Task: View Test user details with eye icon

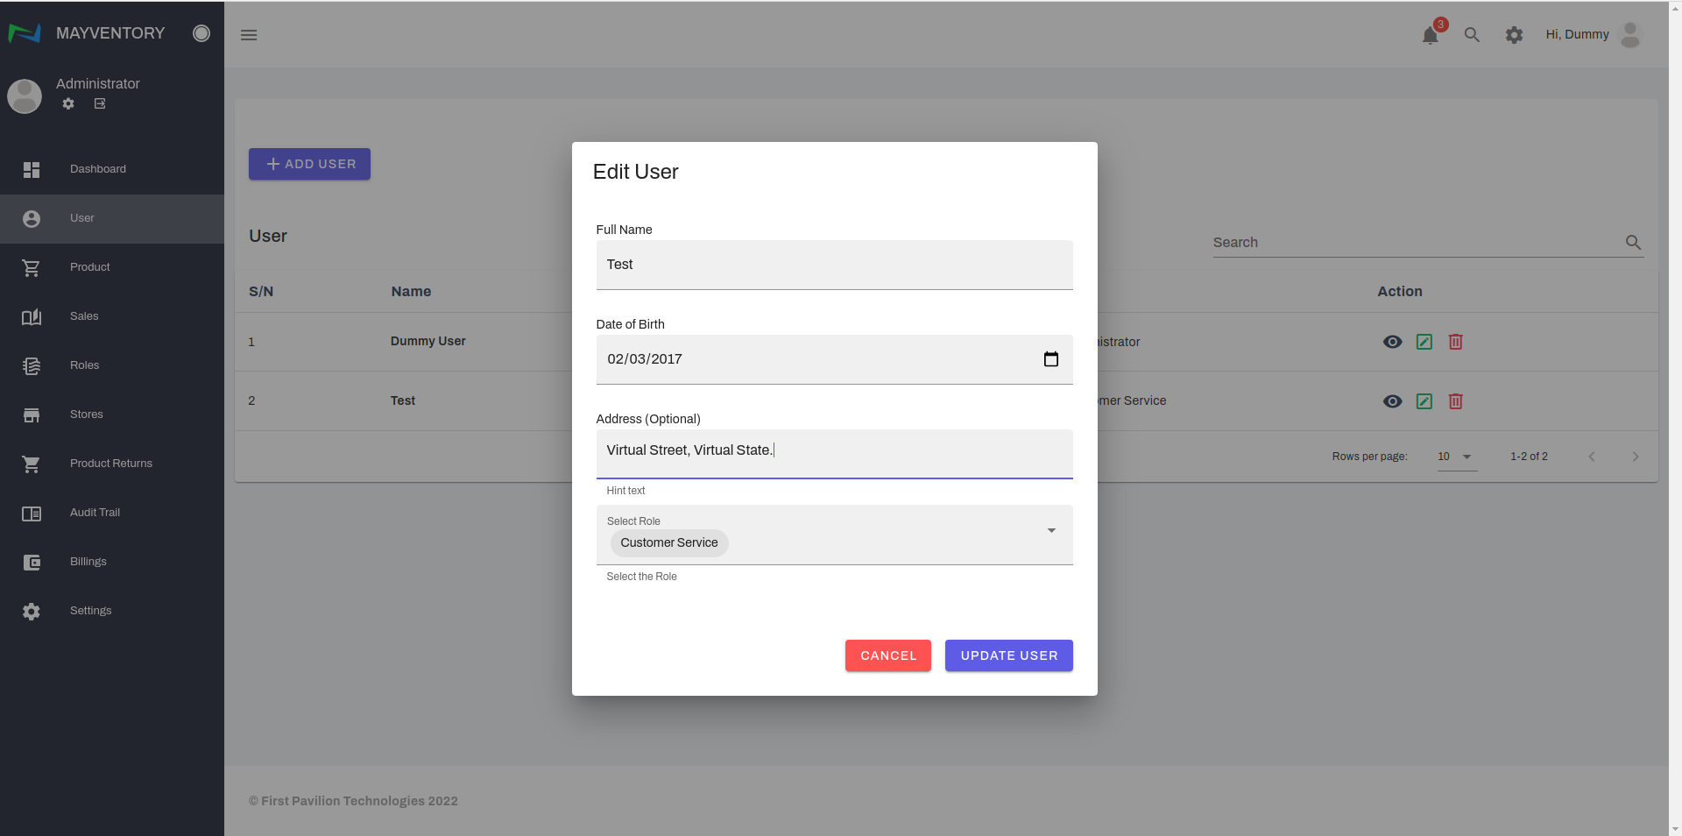Action: (x=1392, y=401)
